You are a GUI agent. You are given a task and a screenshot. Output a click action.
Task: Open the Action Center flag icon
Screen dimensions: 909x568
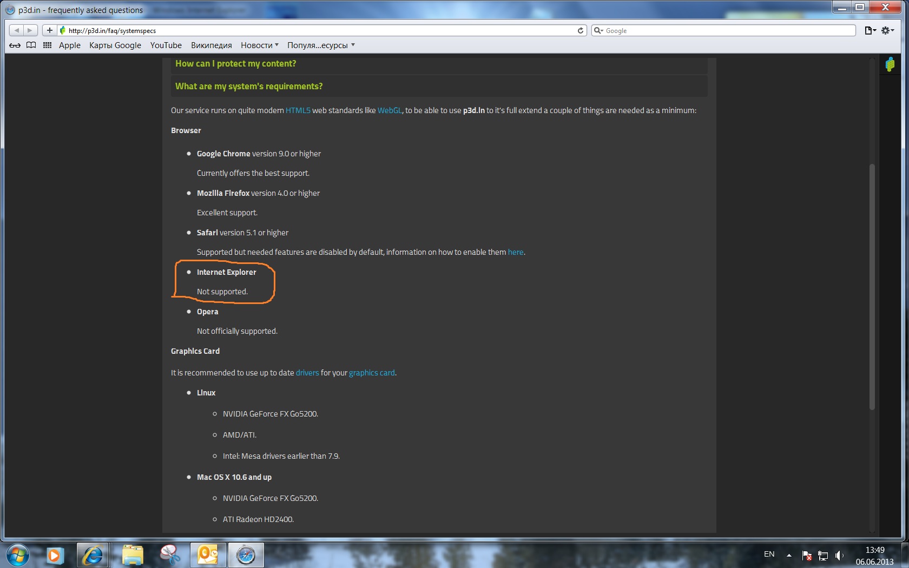pos(807,556)
